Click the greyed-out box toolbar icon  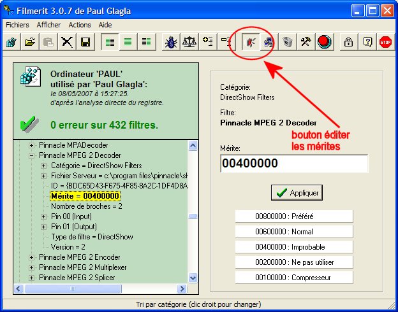point(288,42)
